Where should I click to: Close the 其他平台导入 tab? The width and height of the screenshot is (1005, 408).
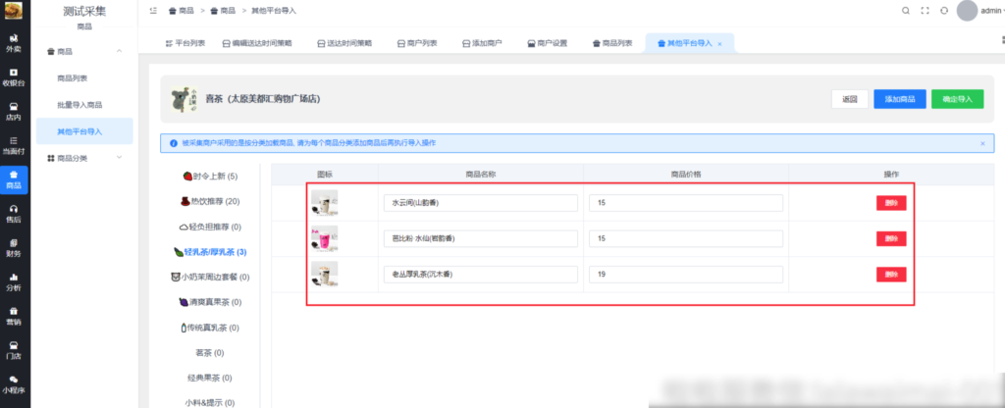719,44
